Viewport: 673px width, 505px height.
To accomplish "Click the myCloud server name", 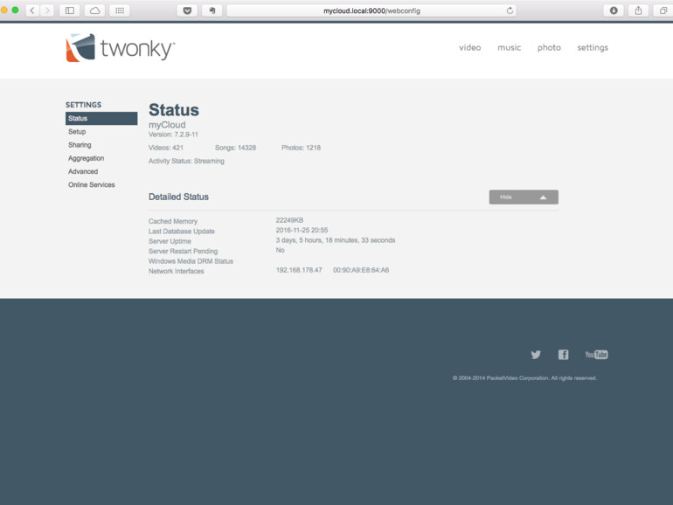I will pyautogui.click(x=167, y=125).
